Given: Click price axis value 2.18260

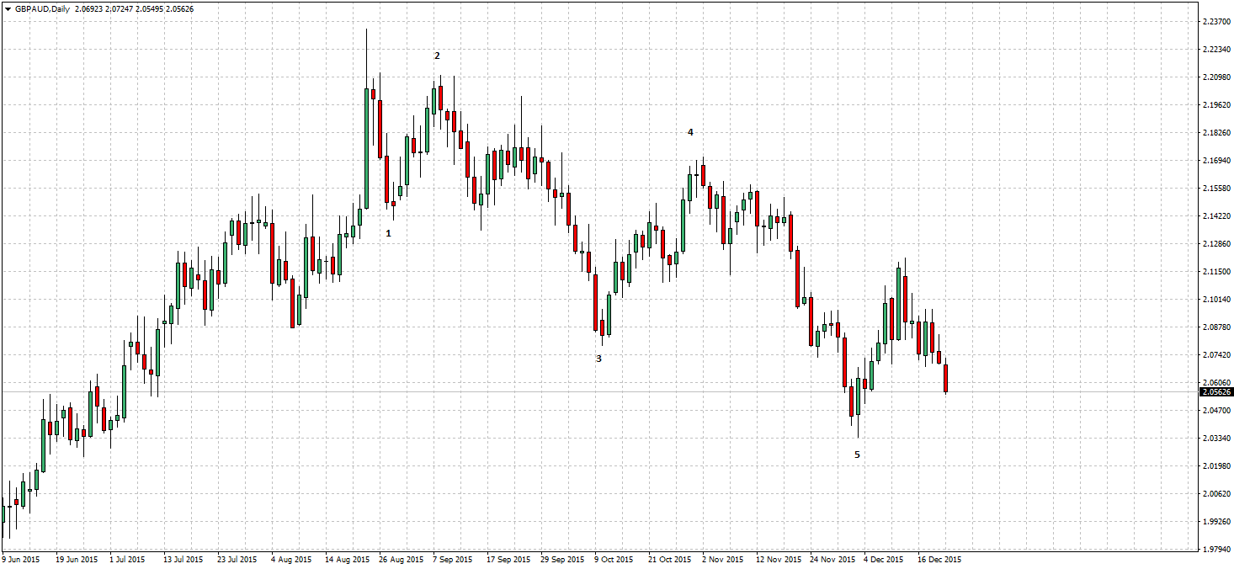Looking at the screenshot, I should coord(1215,133).
